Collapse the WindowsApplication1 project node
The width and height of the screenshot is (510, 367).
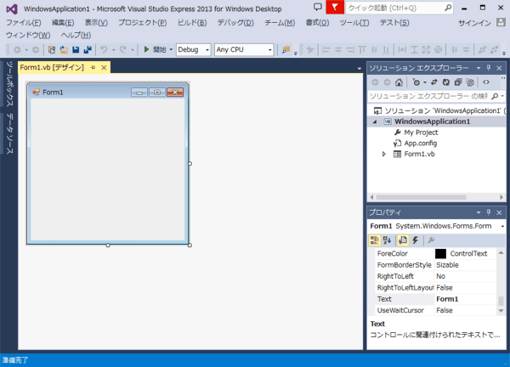[x=375, y=121]
